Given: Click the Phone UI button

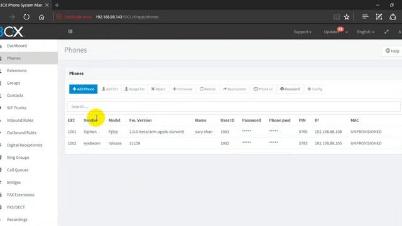Looking at the screenshot, I should (263, 89).
